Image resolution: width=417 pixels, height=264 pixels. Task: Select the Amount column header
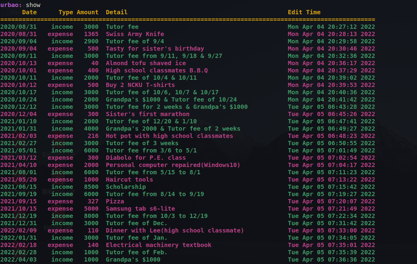[88, 12]
